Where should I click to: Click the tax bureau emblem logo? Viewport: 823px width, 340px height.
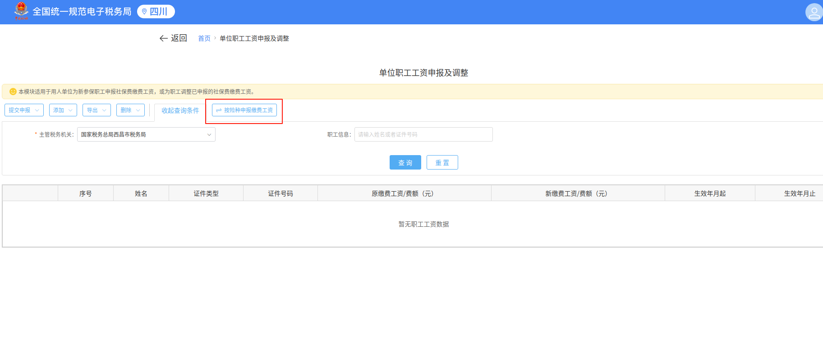[x=21, y=11]
